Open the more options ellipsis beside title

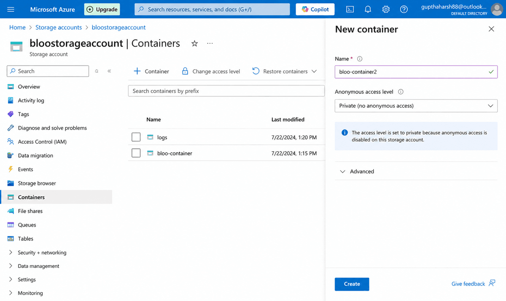tap(210, 43)
